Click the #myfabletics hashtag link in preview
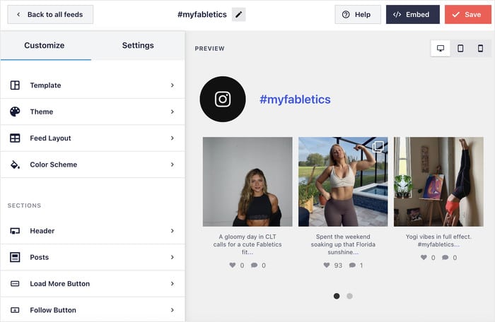The height and width of the screenshot is (322, 495). click(295, 100)
